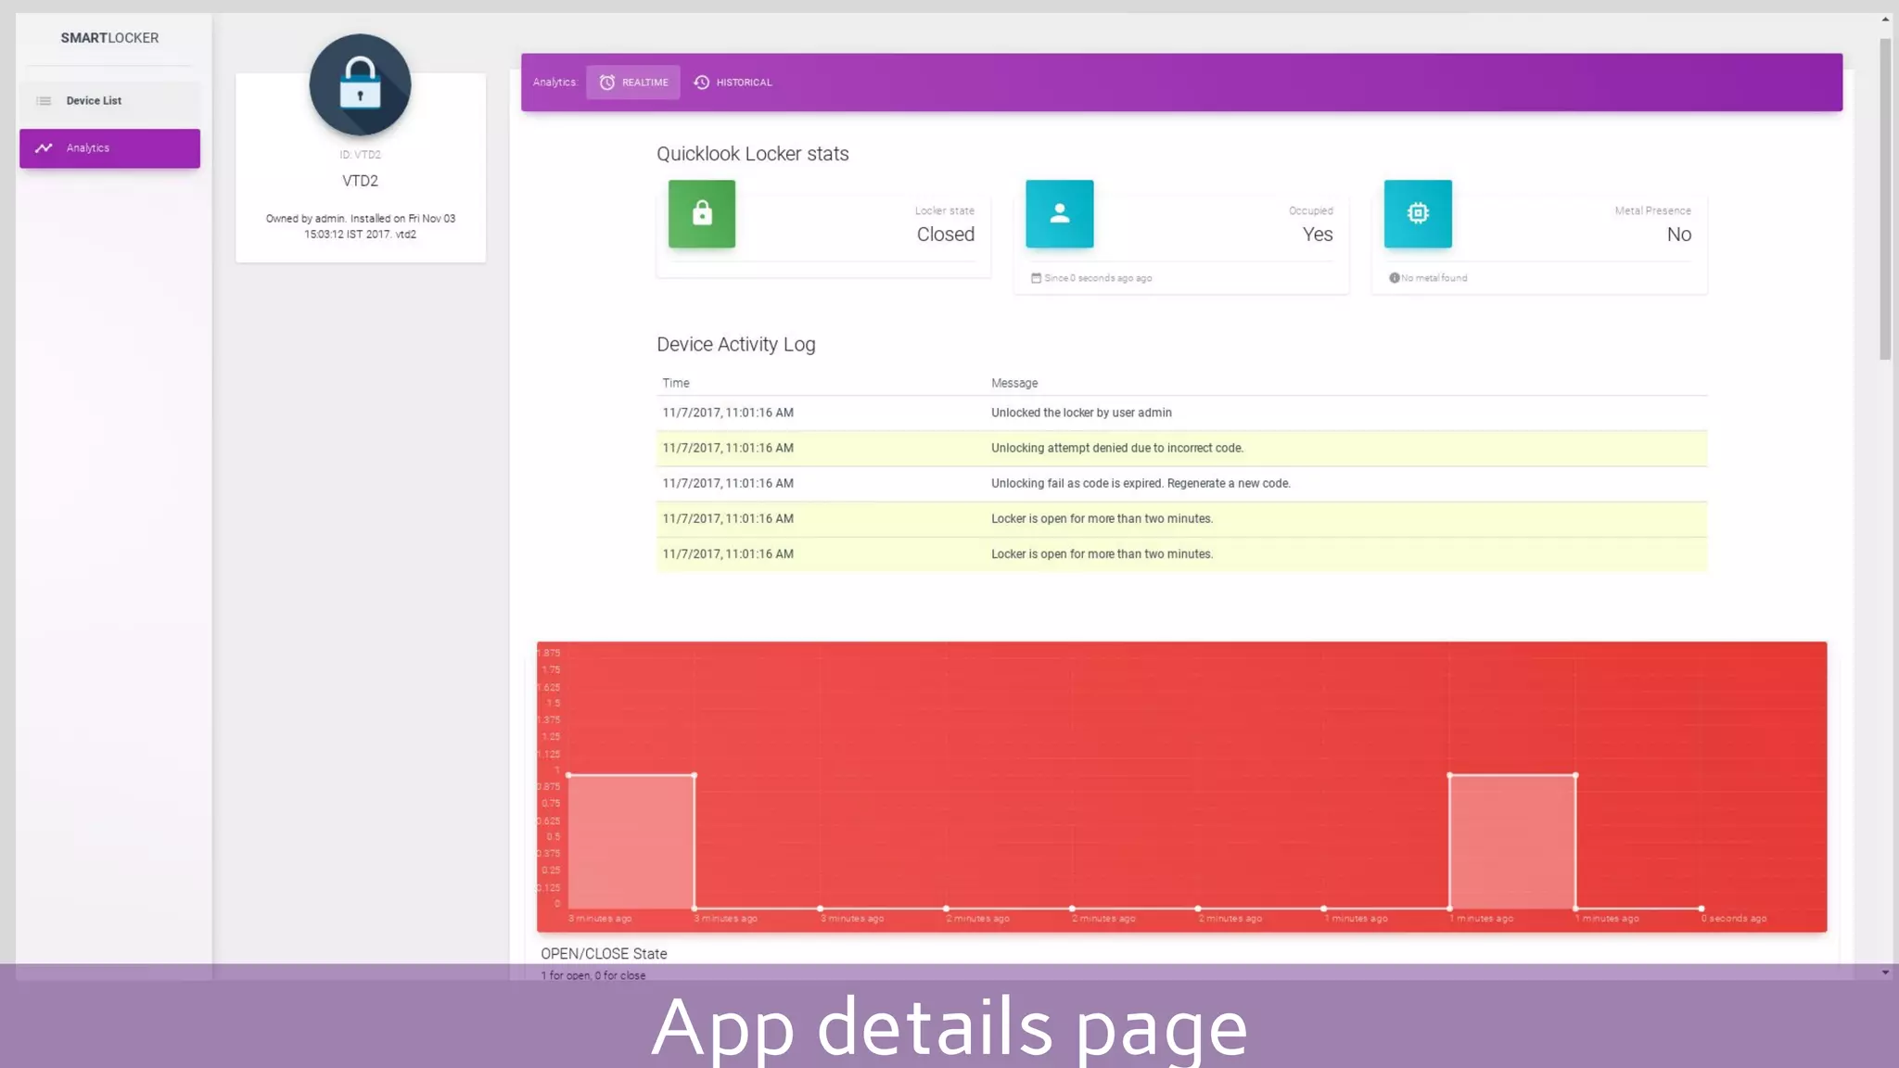Click the 'Owned by admin' installation text

pos(361,226)
